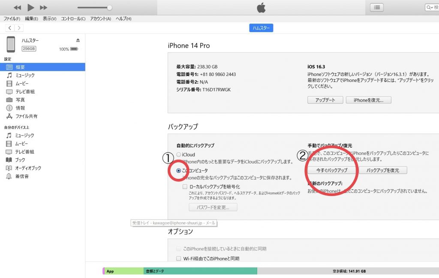Open the list view icon button
The height and width of the screenshot is (278, 439).
tap(376, 8)
